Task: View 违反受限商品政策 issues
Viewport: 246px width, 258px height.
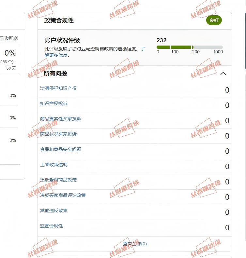Action: pyautogui.click(x=58, y=180)
